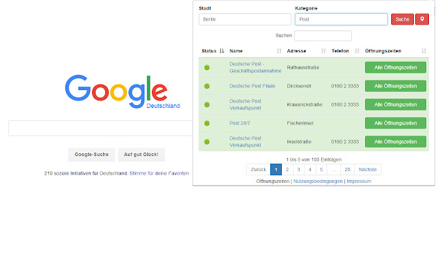Viewport: 440px width, 275px height.
Task: Click the Fischerinsel address cell
Action: [x=300, y=123]
